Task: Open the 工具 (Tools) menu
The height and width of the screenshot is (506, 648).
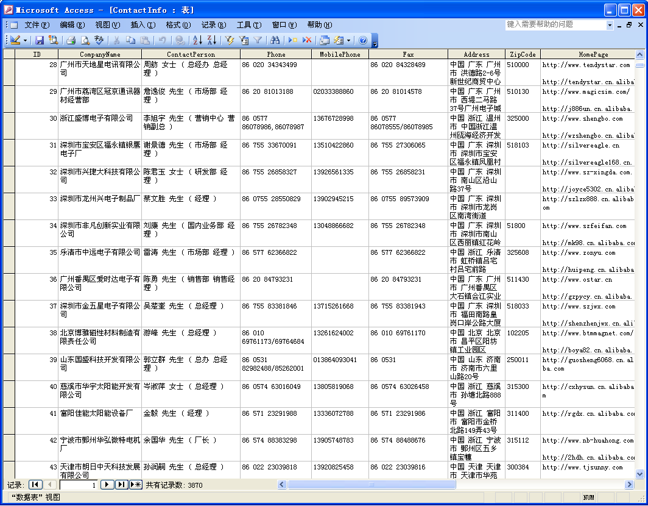Action: pos(248,25)
